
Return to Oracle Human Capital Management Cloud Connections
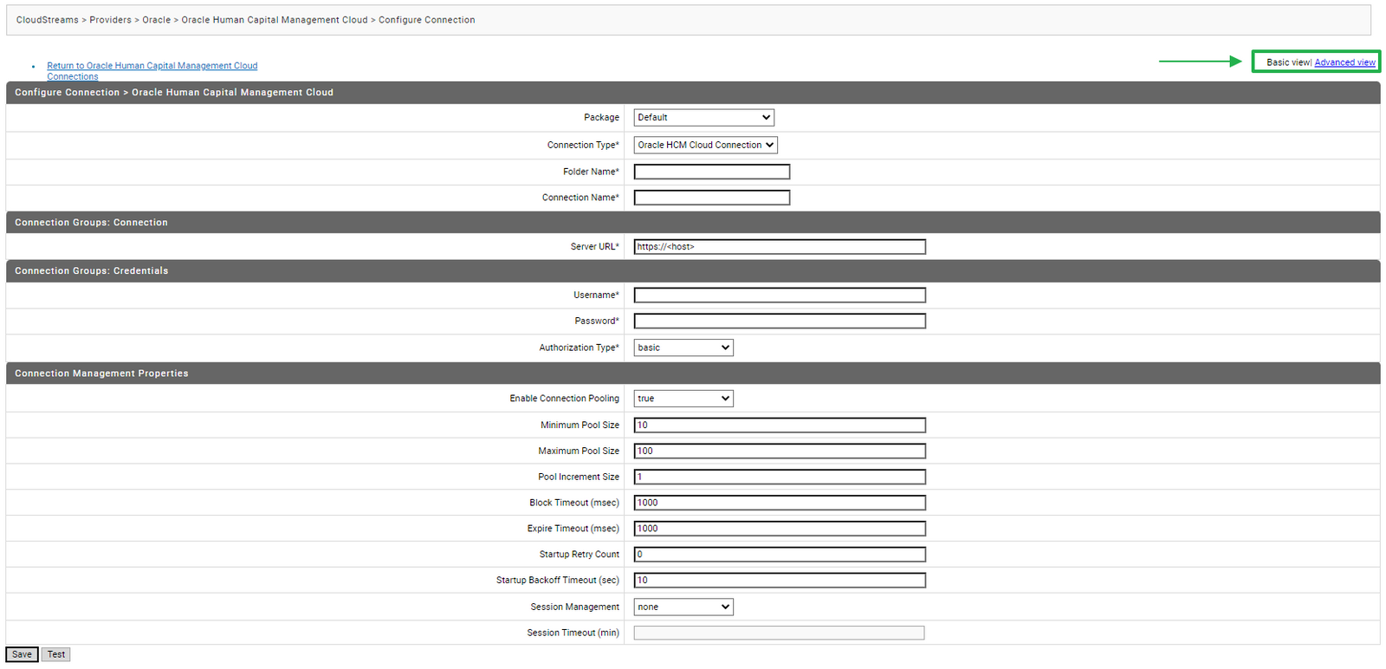pos(152,66)
